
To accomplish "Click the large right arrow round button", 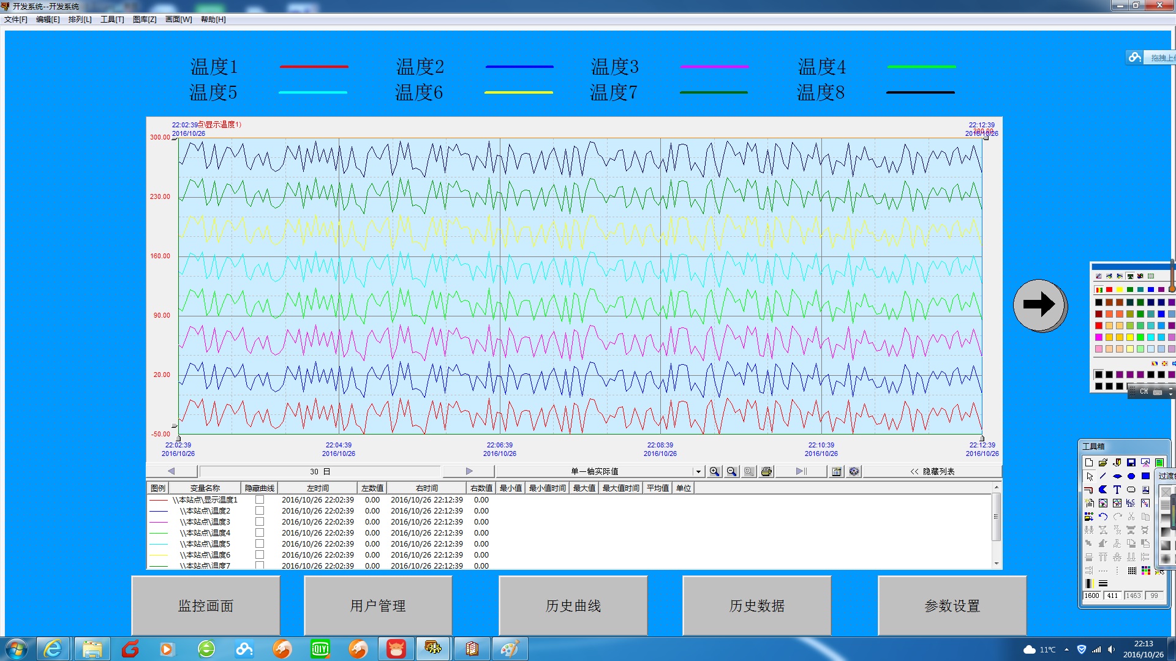I will pyautogui.click(x=1039, y=305).
